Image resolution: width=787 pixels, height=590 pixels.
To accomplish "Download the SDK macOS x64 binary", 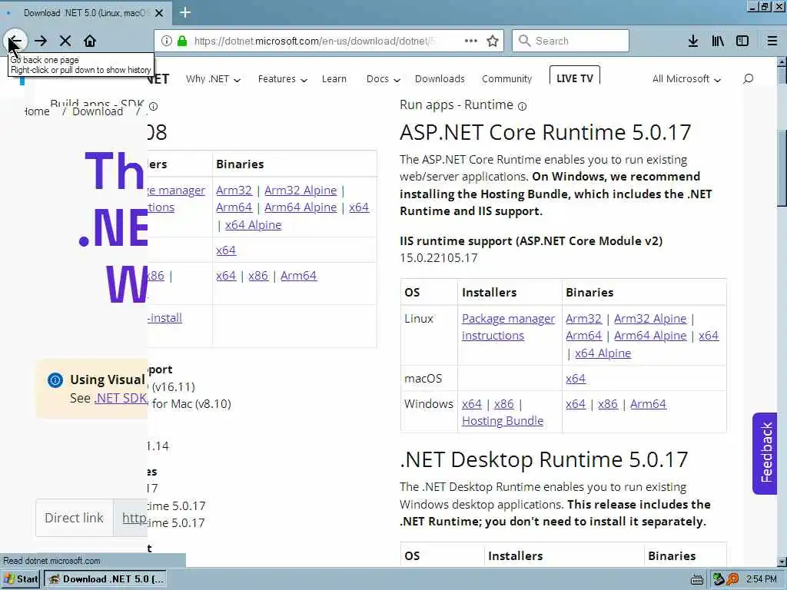I will click(226, 250).
